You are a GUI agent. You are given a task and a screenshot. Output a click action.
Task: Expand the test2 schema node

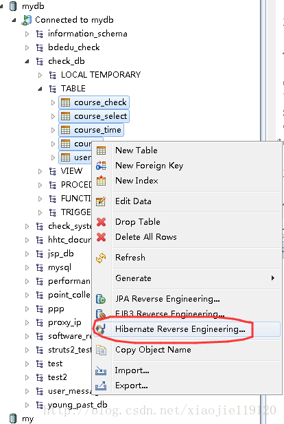pos(27,377)
